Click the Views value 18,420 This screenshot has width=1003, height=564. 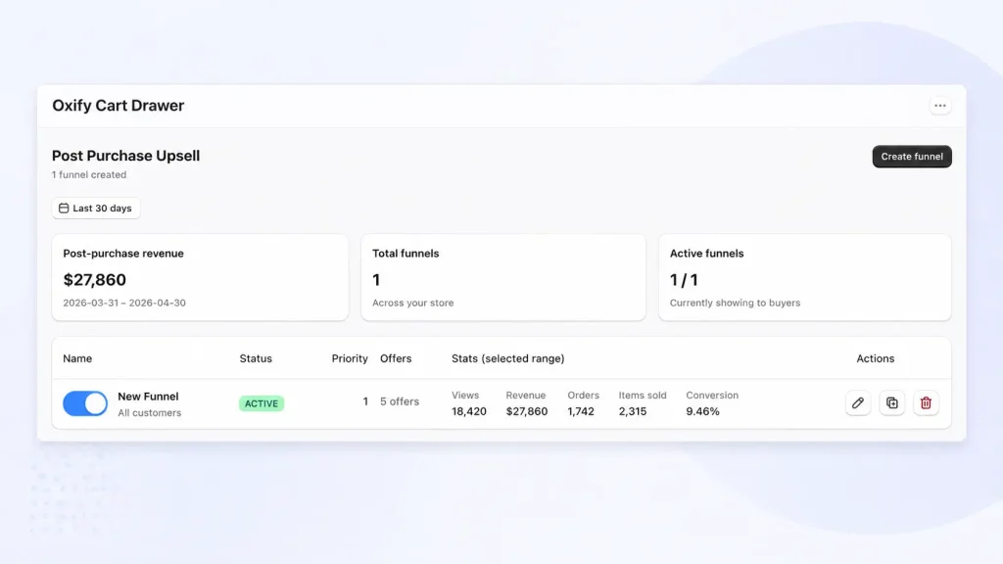[x=469, y=411]
